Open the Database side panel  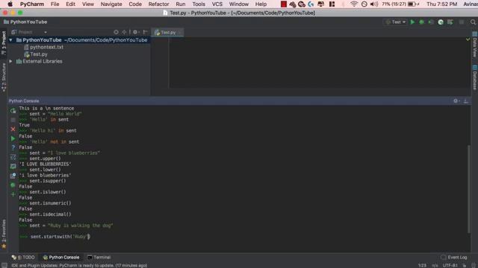[475, 77]
